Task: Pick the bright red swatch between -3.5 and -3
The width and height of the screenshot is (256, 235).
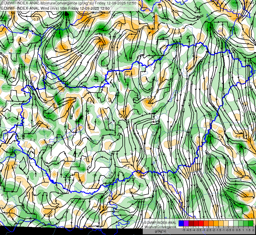Action: click(x=201, y=223)
